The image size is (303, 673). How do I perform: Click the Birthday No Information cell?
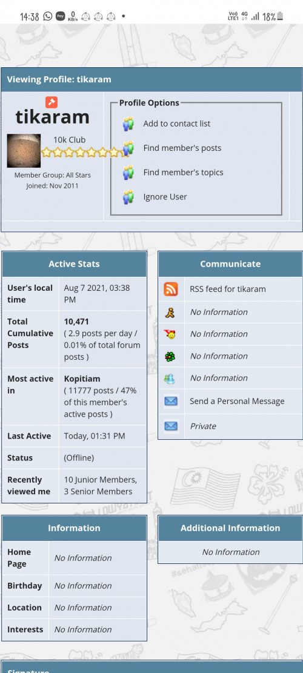point(98,586)
